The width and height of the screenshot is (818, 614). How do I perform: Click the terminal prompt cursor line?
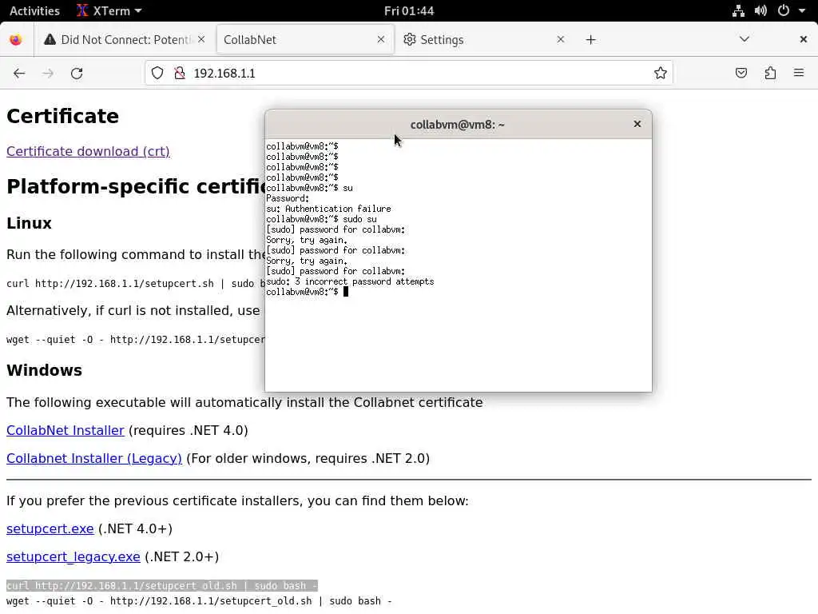click(307, 292)
